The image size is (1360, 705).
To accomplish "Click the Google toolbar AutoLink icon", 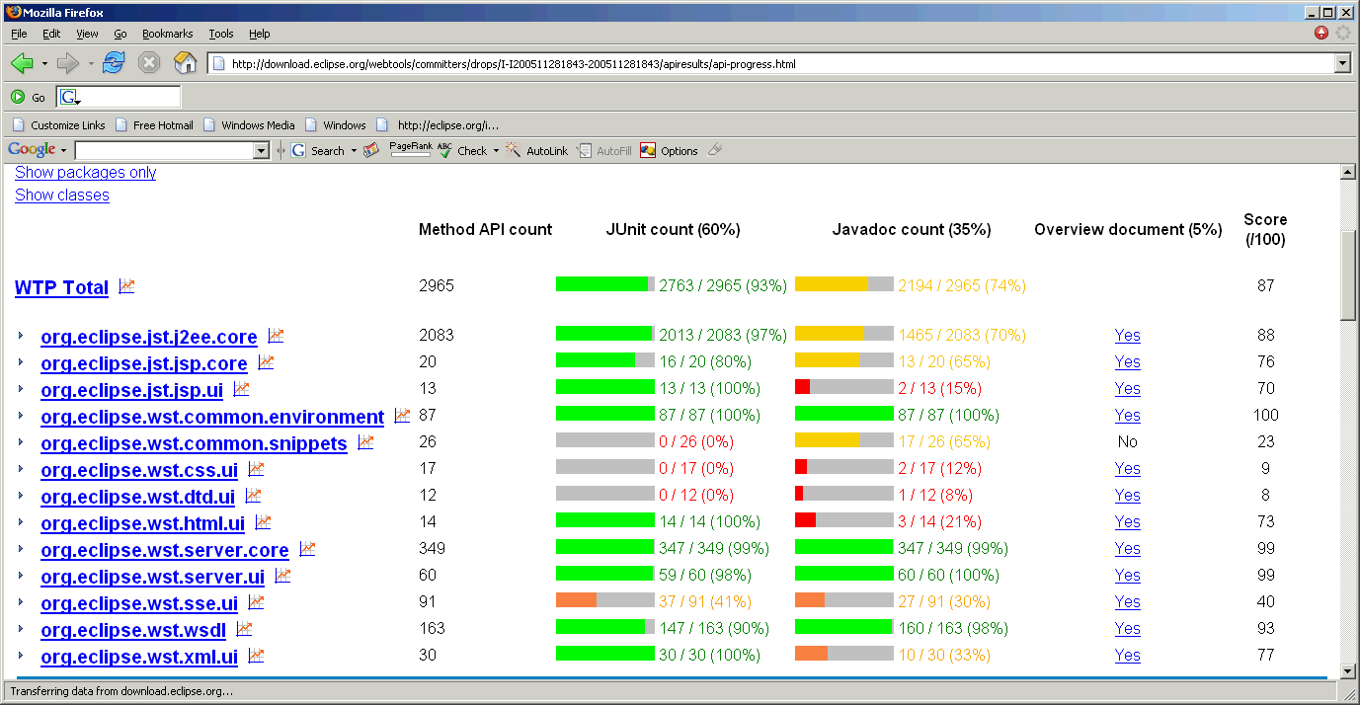I will tap(514, 151).
